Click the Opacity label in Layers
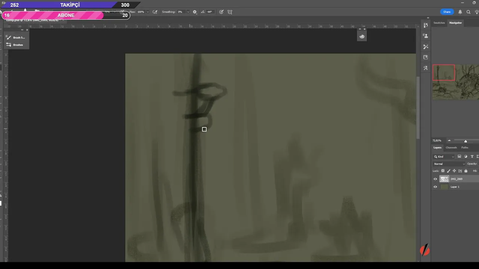This screenshot has width=479, height=269. click(x=472, y=164)
